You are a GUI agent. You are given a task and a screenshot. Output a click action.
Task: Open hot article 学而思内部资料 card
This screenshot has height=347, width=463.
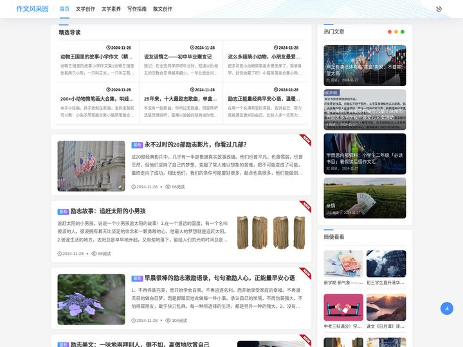click(x=365, y=154)
